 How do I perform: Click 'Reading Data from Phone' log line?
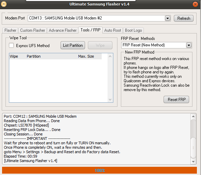[x=32, y=121]
